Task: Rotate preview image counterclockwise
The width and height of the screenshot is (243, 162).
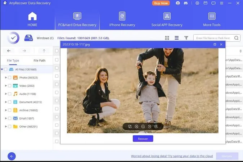Action: tap(149, 126)
